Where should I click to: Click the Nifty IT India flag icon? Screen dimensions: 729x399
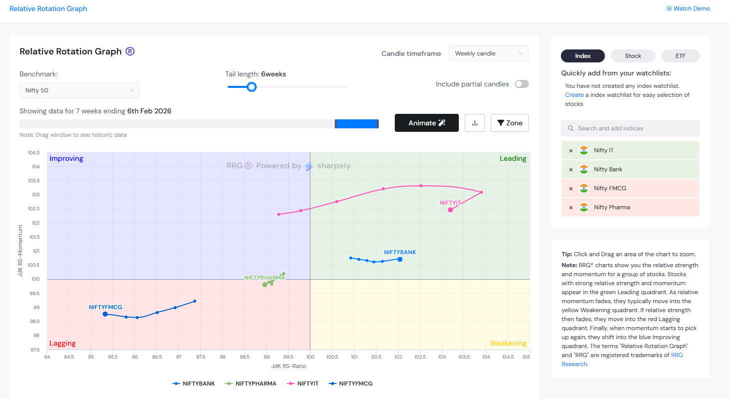[x=583, y=150]
